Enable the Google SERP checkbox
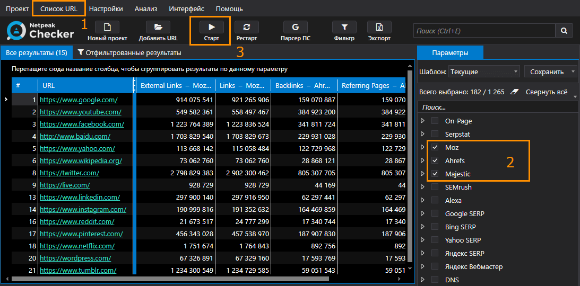The image size is (580, 286). pyautogui.click(x=435, y=213)
